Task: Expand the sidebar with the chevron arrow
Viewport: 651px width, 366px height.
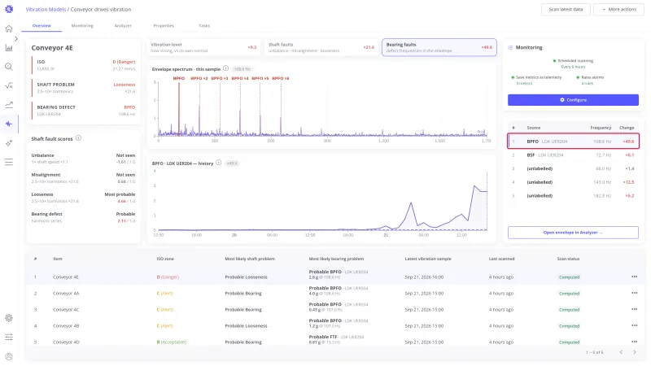Action: (x=16, y=38)
